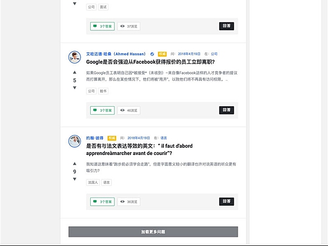View 3个答案 on the French question
Screen dimensions: 328x246
pos(102,202)
